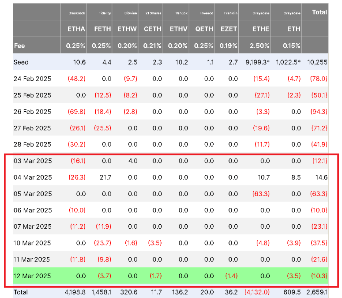The height and width of the screenshot is (298, 342).
Task: Click the CETH ticker header
Action: 153,29
